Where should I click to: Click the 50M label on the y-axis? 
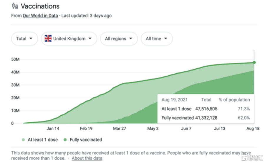pyautogui.click(x=15, y=59)
